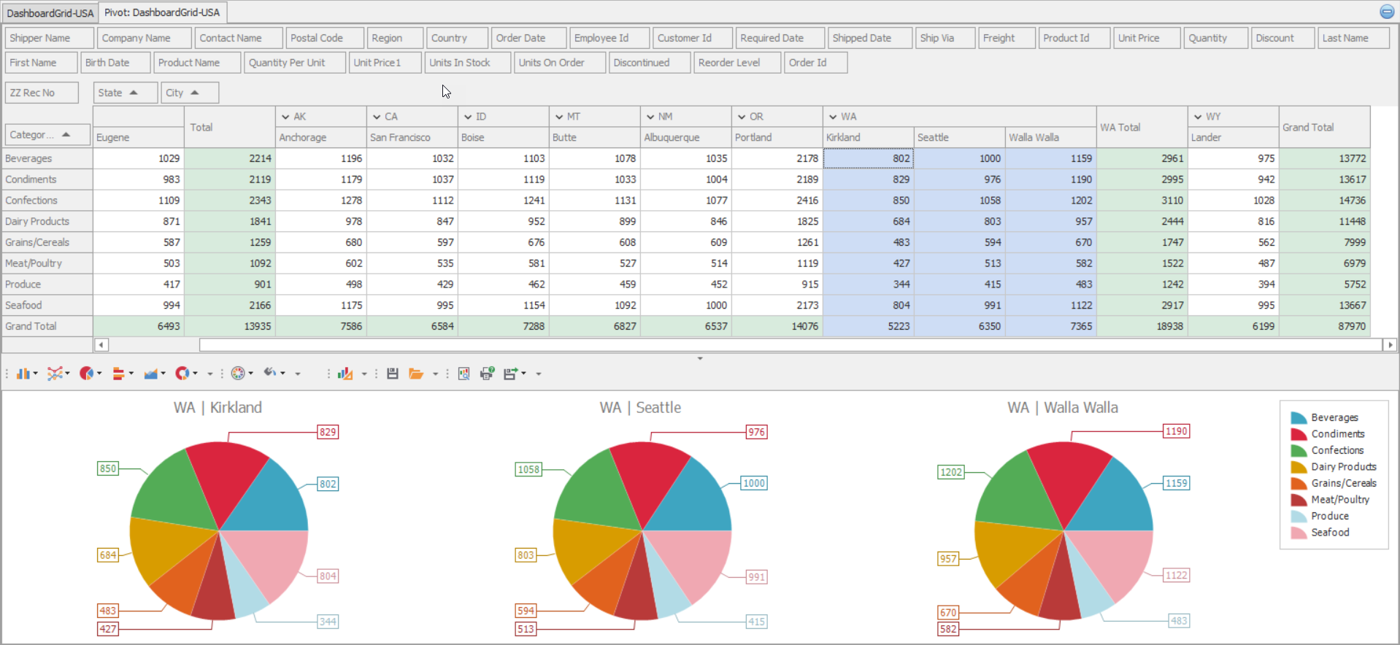Switch to the DashboardGrid-USA tab
The image size is (1400, 645).
coord(50,13)
